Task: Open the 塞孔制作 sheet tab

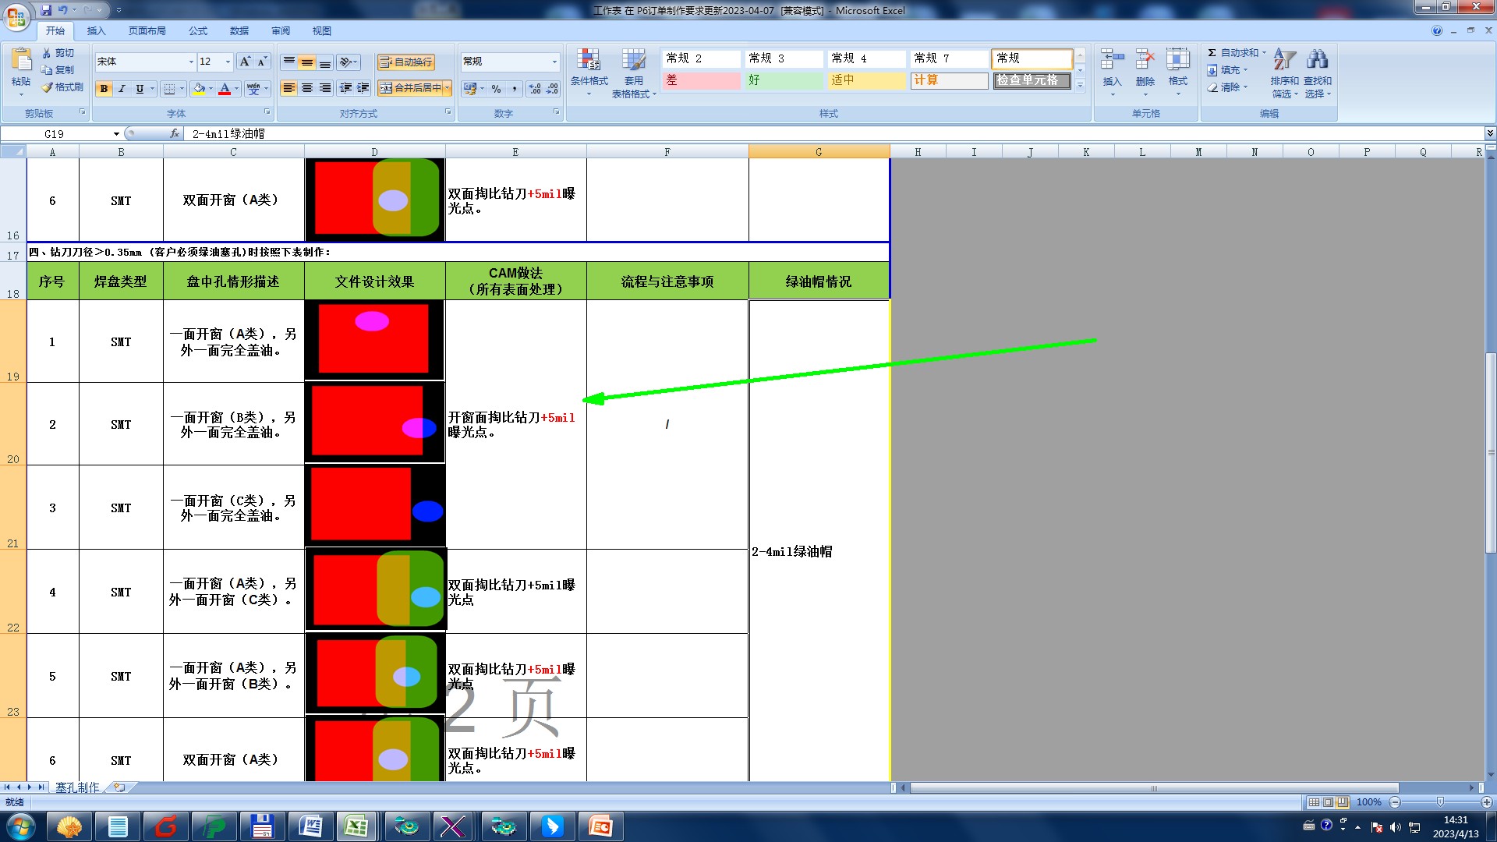Action: pos(77,787)
